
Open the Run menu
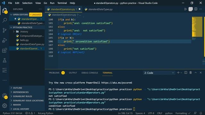(52, 3)
